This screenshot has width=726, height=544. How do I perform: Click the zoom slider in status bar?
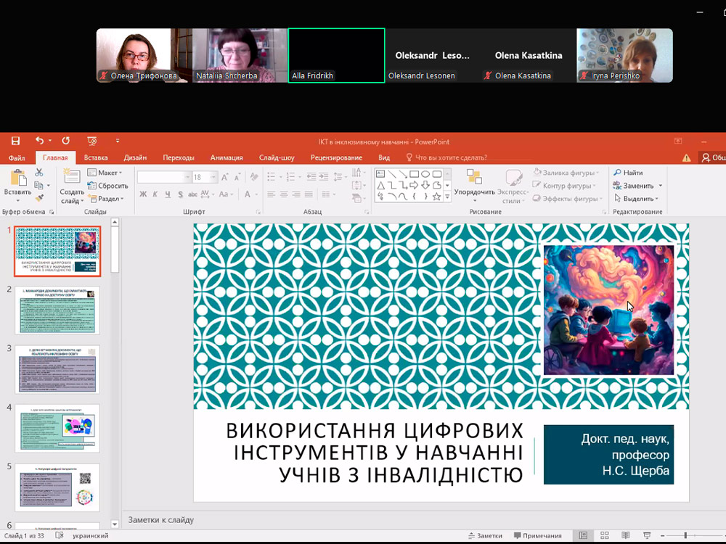click(686, 535)
